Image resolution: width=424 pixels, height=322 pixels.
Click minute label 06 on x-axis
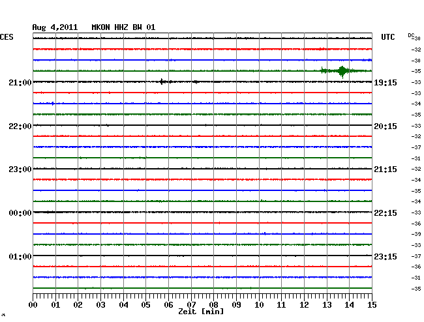(168, 304)
